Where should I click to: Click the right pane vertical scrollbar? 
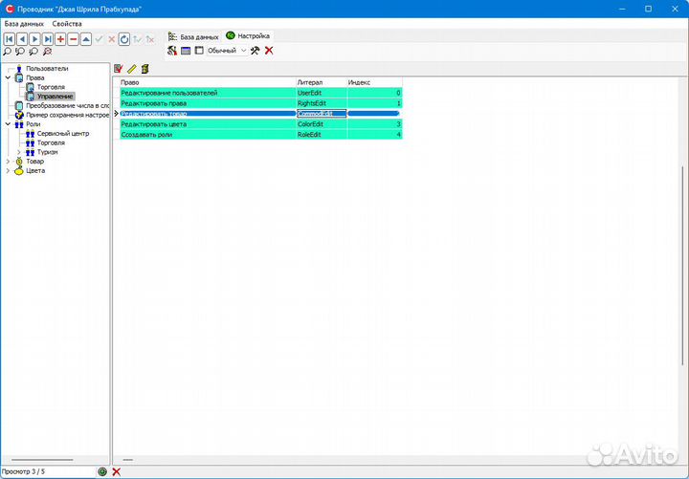point(682,266)
